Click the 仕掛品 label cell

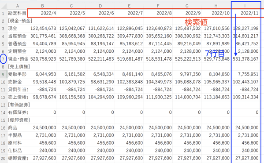click(18, 151)
